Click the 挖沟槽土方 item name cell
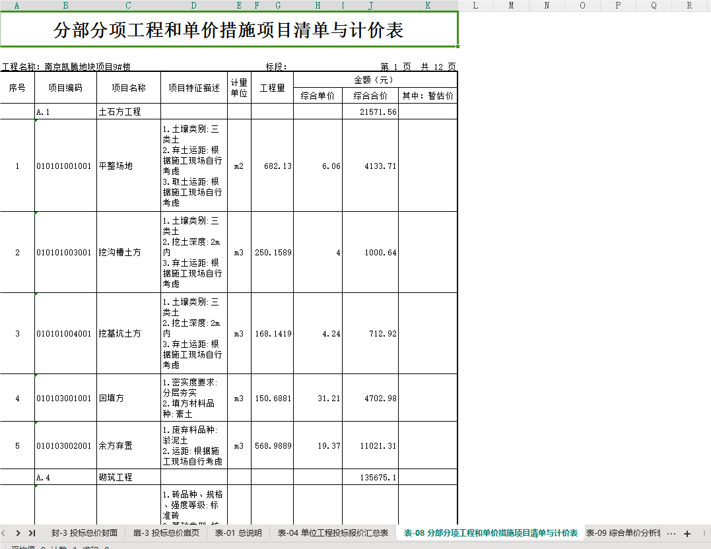The width and height of the screenshot is (711, 549). click(x=129, y=253)
